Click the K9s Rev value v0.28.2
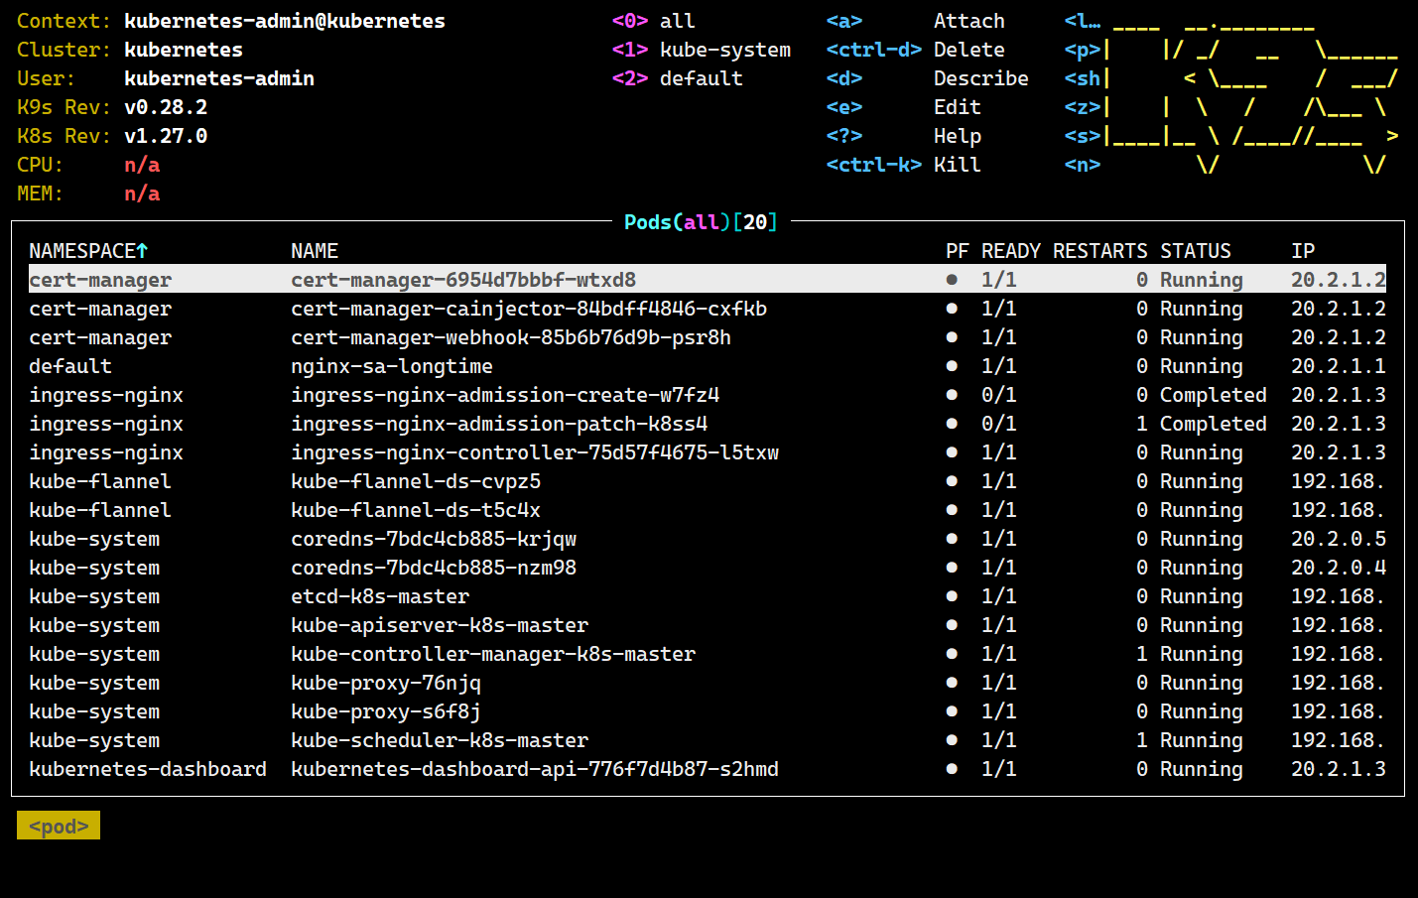This screenshot has width=1418, height=898. click(x=166, y=107)
